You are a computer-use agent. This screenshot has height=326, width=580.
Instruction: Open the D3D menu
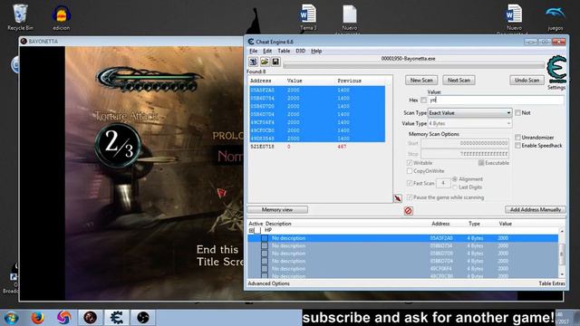coord(300,51)
